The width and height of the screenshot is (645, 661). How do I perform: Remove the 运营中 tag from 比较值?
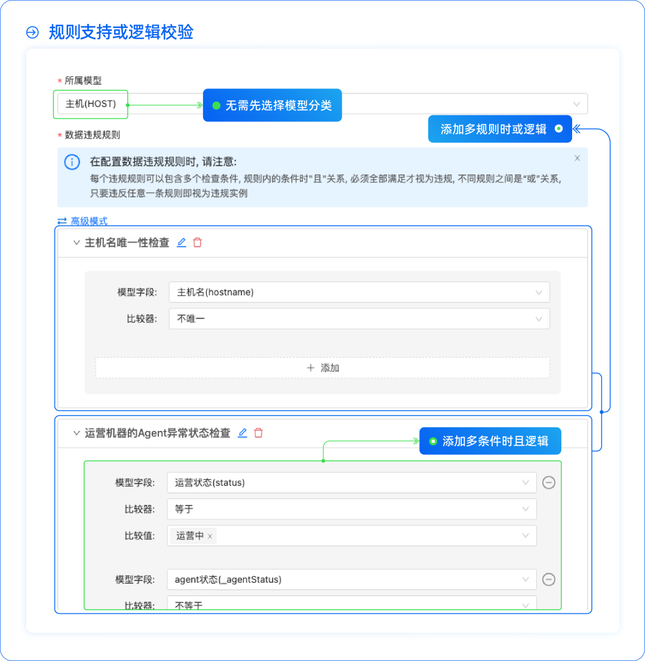pos(210,535)
